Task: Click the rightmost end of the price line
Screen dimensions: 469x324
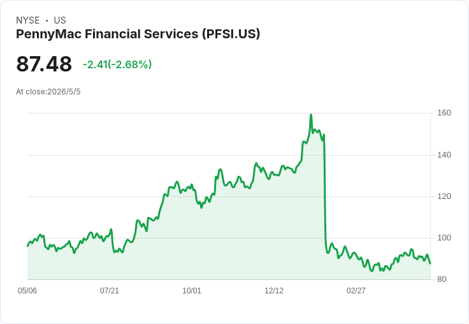Action: [430, 263]
